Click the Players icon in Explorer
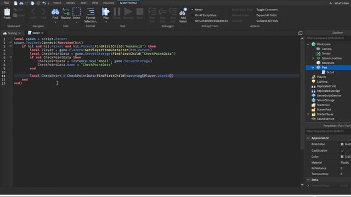This screenshot has width=351, height=197. pyautogui.click(x=313, y=77)
